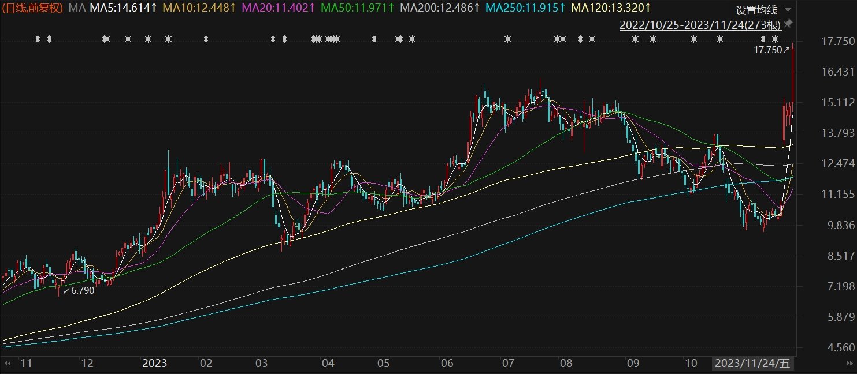Click the 6.790 low price marker arrow
This screenshot has width=857, height=374.
point(66,290)
